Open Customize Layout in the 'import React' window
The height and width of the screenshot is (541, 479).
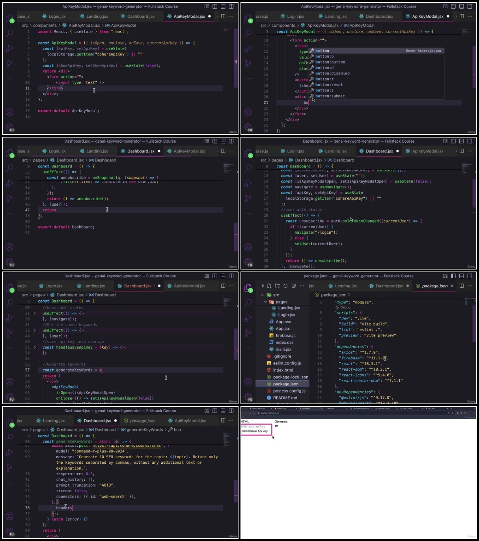(x=207, y=6)
